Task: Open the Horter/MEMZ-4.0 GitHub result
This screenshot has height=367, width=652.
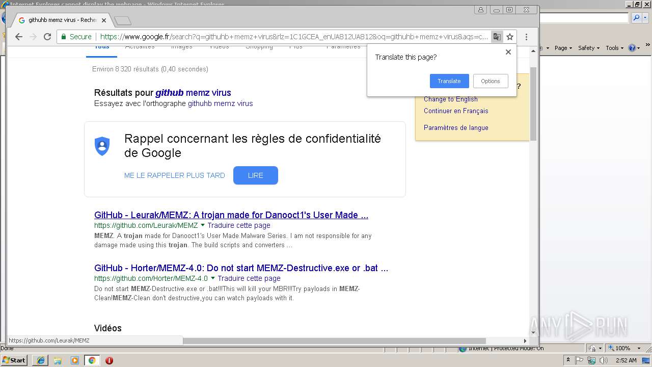Action: pyautogui.click(x=241, y=268)
